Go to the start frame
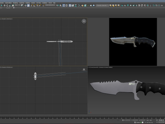This screenshot has height=124, width=165. click(157, 120)
